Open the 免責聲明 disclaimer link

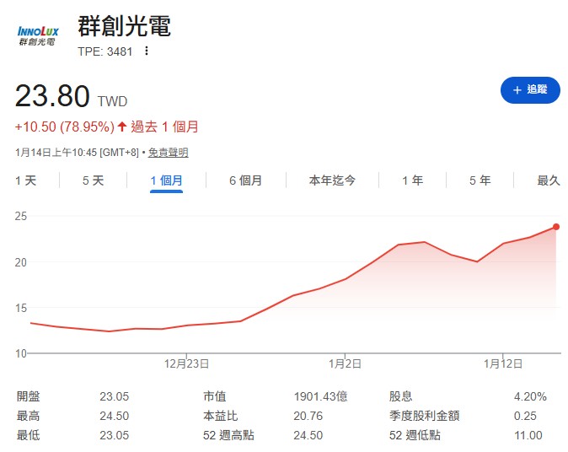pos(168,153)
